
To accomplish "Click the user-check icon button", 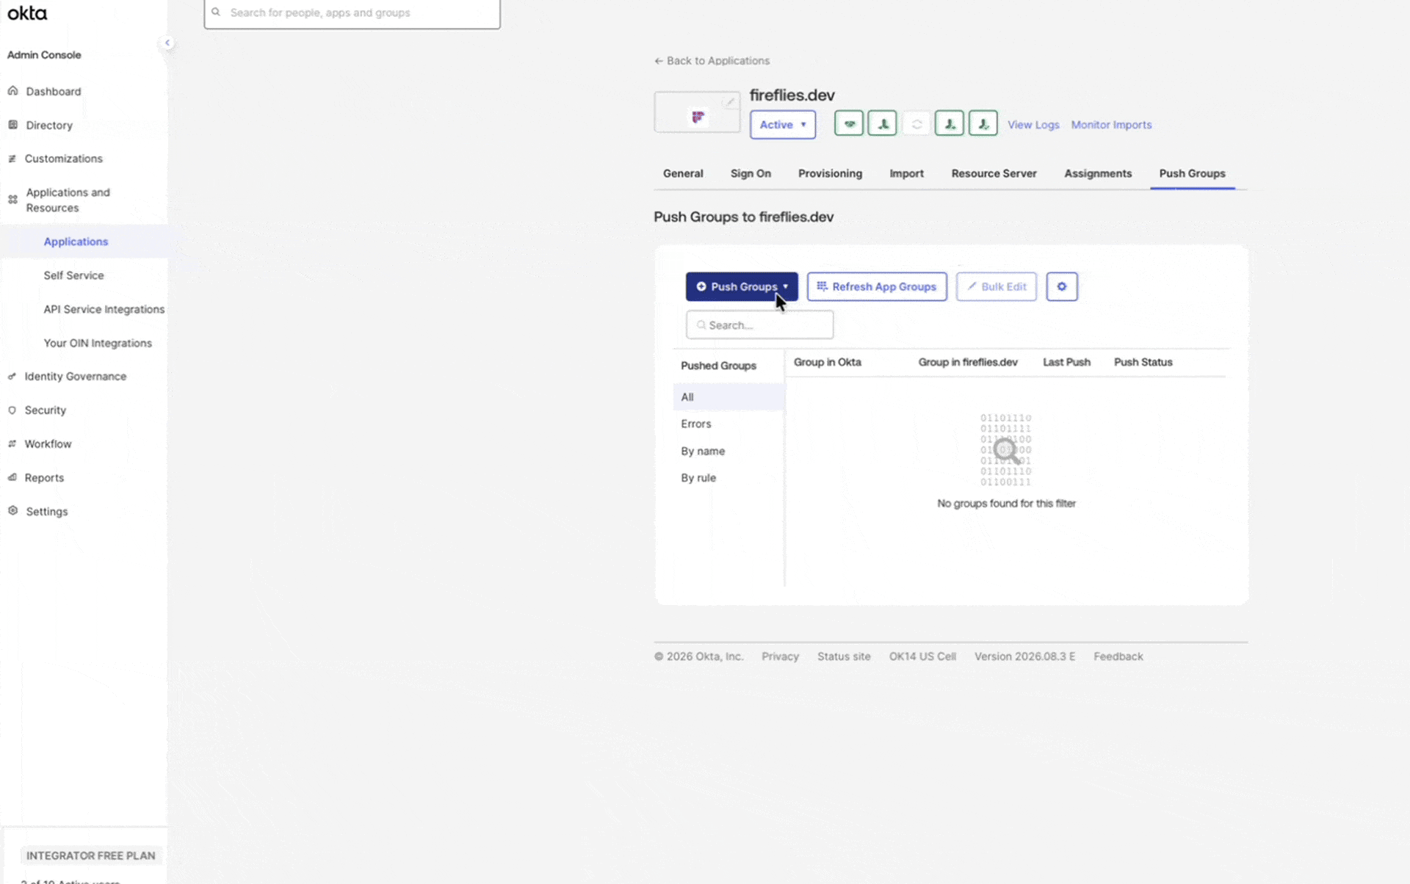I will [x=983, y=123].
